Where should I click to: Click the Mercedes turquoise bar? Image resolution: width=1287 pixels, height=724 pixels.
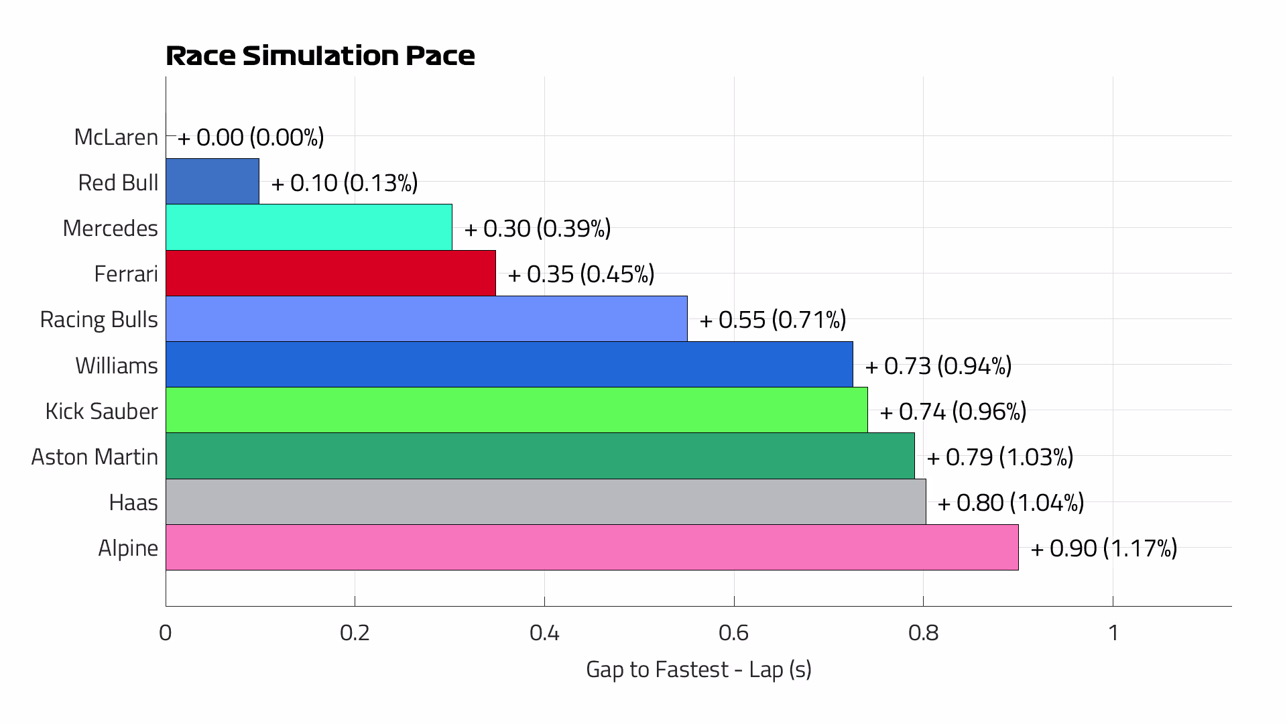(x=308, y=227)
